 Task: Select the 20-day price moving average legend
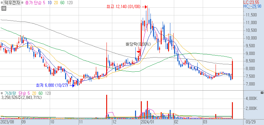coord(56,3)
